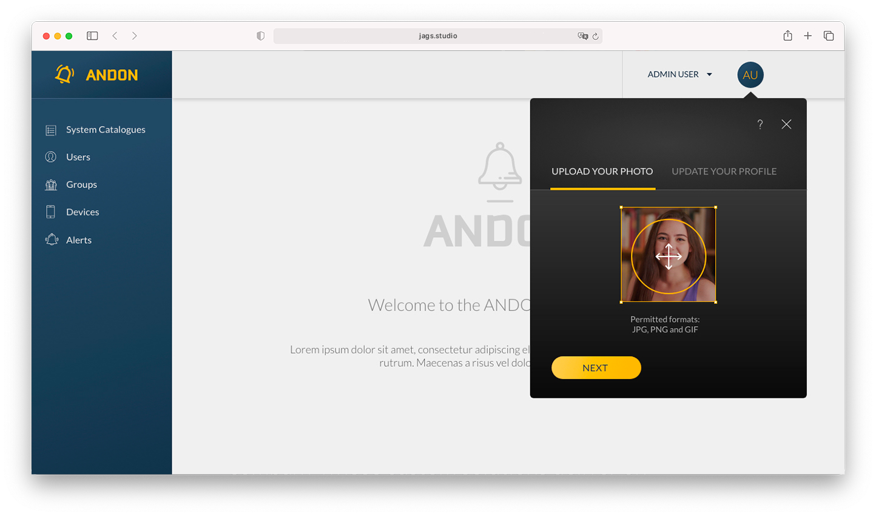Open a new browser tab
The width and height of the screenshot is (876, 516).
[807, 36]
